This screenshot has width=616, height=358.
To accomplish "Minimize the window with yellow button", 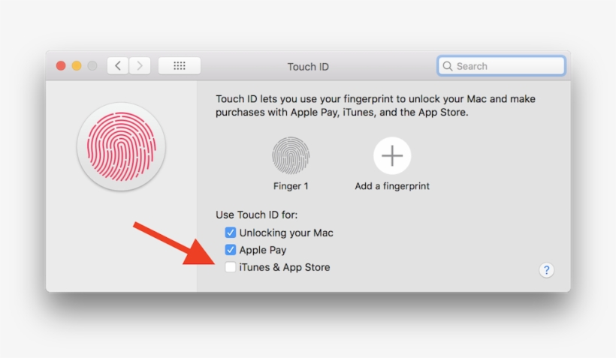I will 77,66.
